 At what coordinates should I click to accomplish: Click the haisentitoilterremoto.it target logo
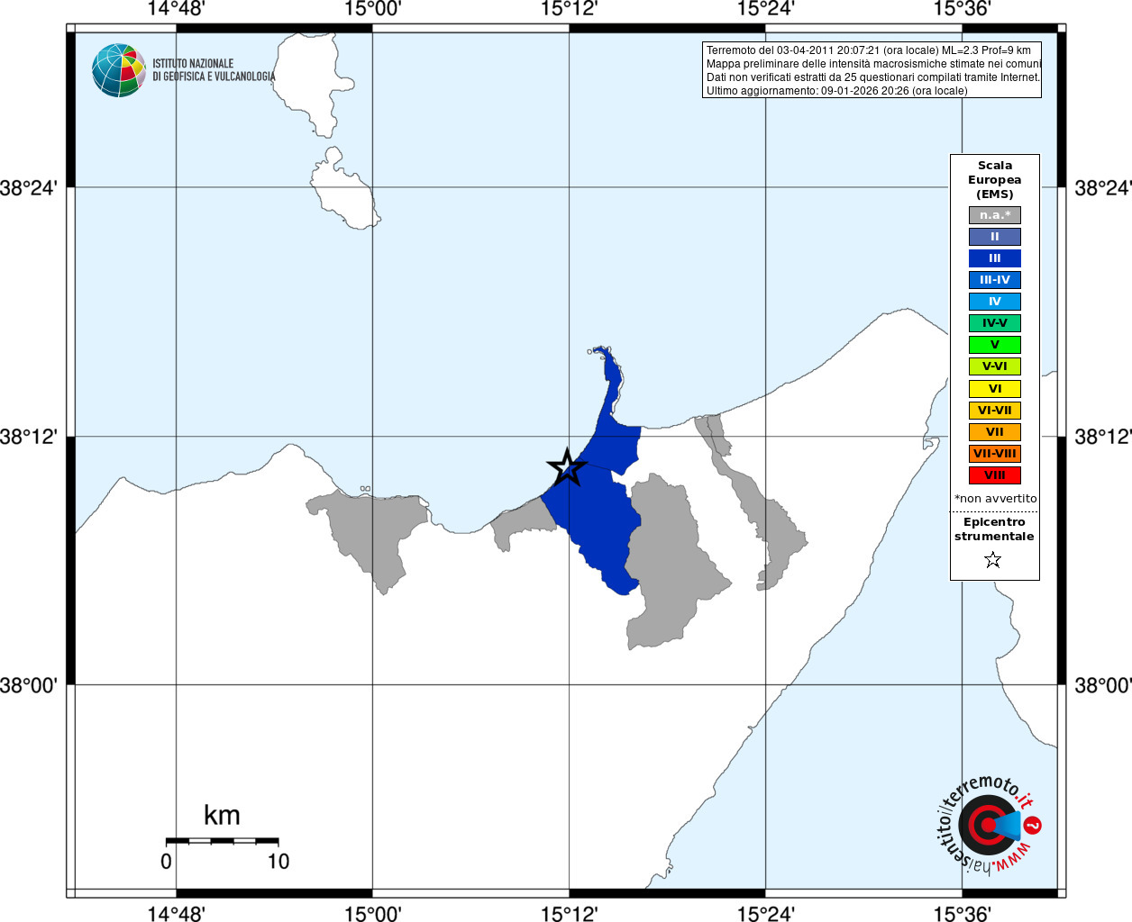click(989, 824)
